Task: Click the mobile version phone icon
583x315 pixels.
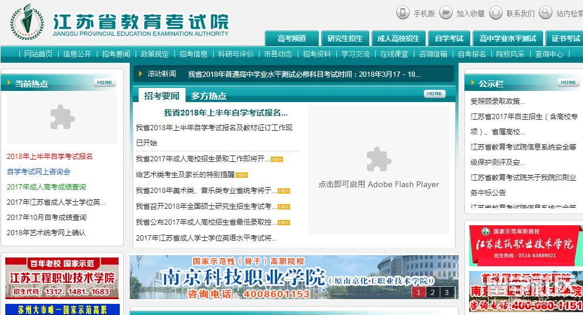Action: point(403,13)
